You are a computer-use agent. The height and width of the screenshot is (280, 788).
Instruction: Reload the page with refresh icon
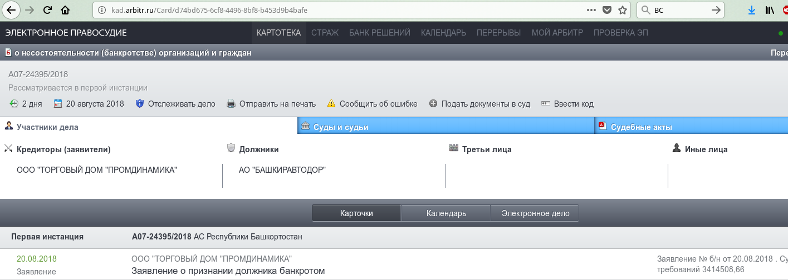[x=47, y=10]
